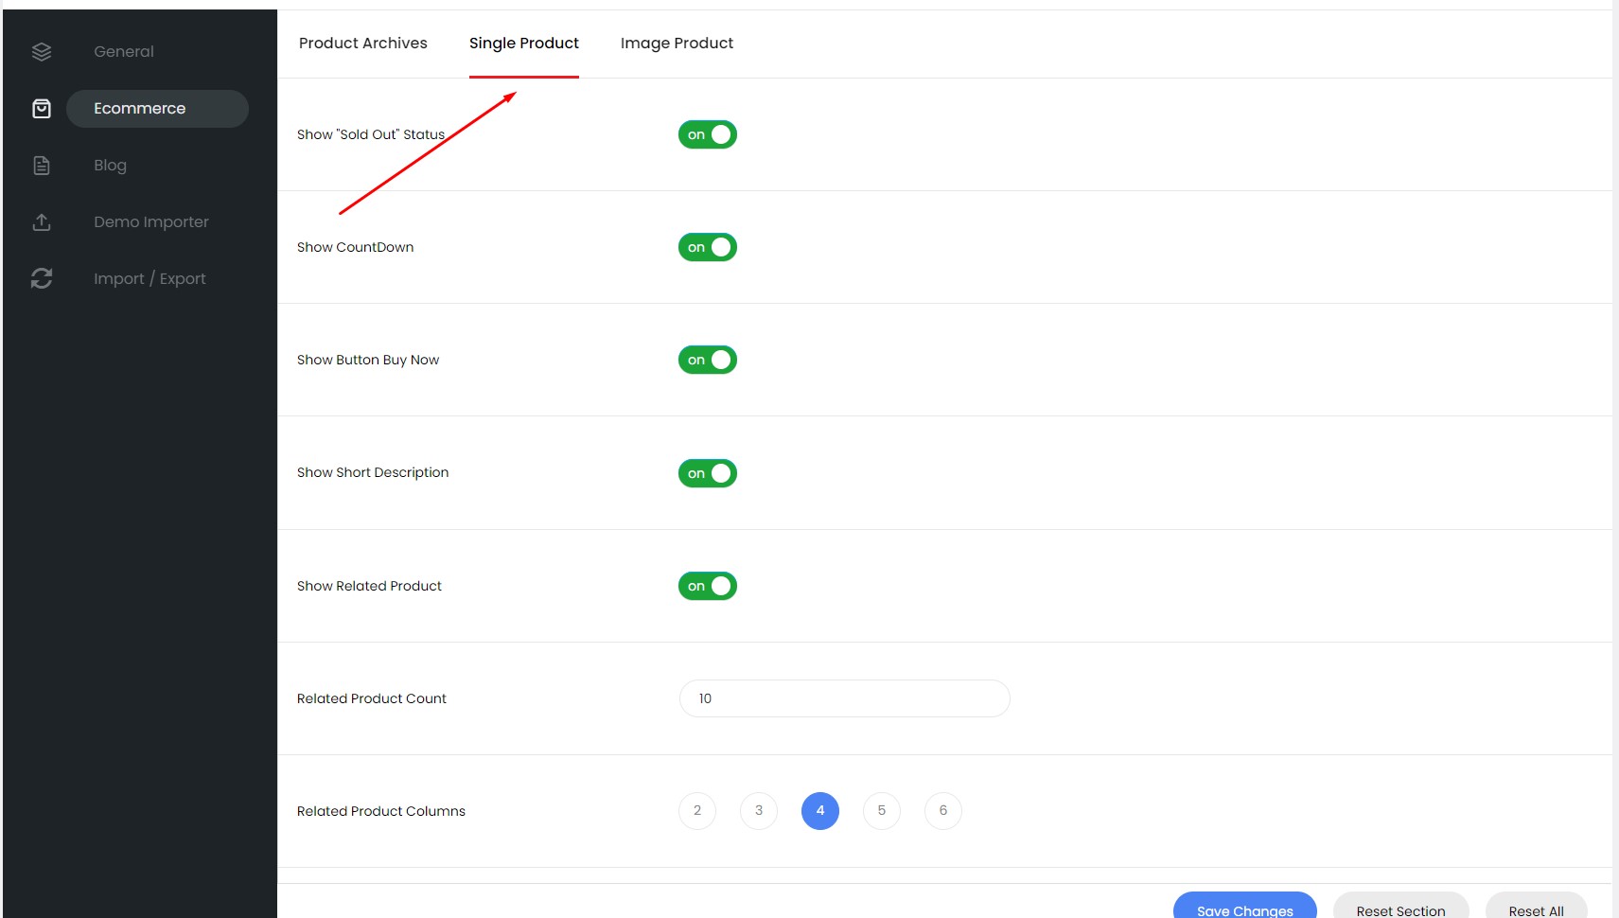1619x918 pixels.
Task: Disable the Show Related Product switch
Action: 707,586
